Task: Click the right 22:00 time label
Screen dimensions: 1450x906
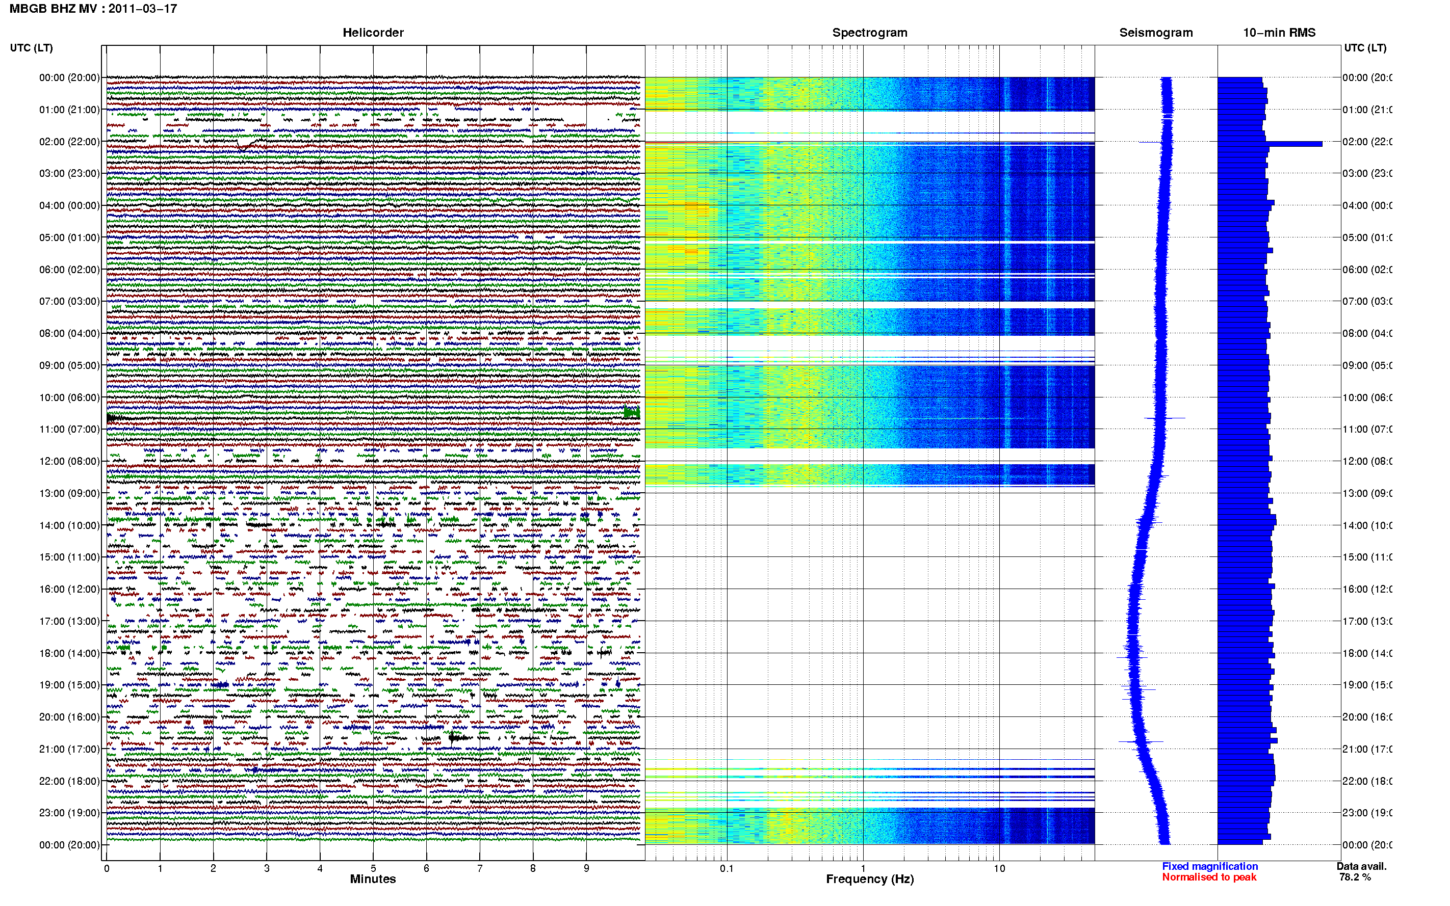Action: click(1367, 781)
